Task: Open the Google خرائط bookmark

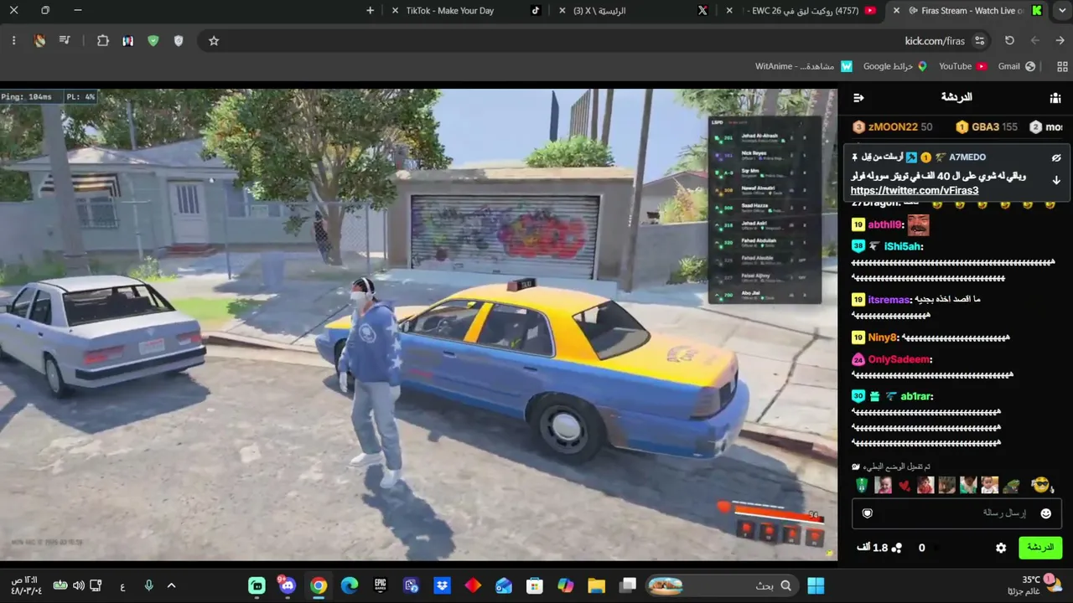Action: [x=895, y=66]
